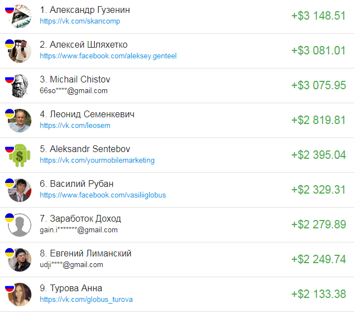Click the Russian flag on Aleksandr Sentebov

[x=10, y=148]
